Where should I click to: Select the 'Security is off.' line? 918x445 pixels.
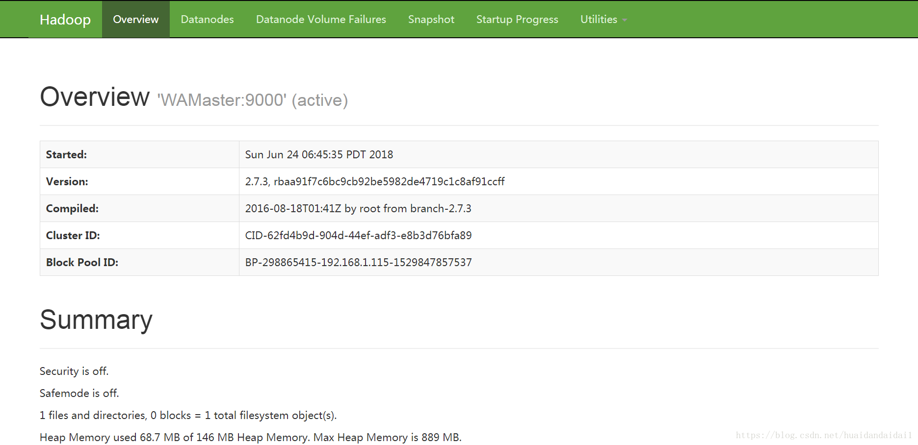pos(74,371)
